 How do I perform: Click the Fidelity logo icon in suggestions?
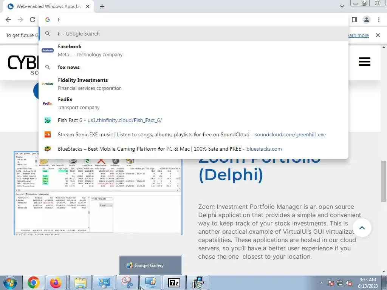tap(48, 84)
